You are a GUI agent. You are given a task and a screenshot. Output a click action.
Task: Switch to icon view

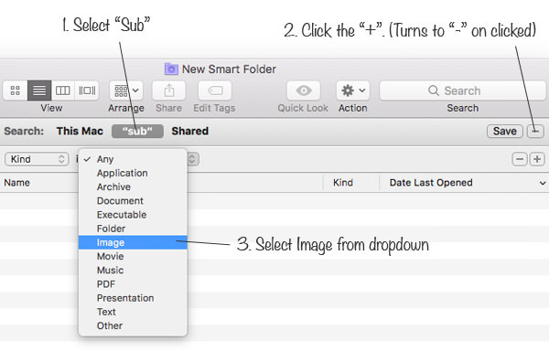pyautogui.click(x=15, y=90)
